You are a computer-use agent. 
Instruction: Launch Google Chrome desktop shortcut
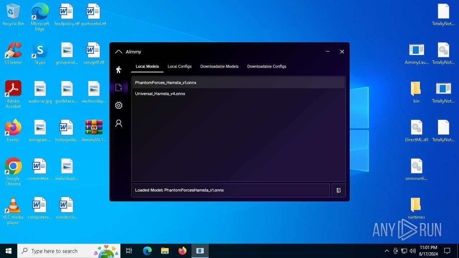click(13, 172)
